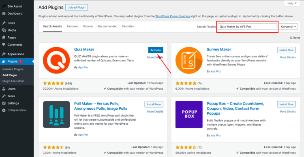
Task: Open Plugin File Editor submenu item
Action: point(13,81)
